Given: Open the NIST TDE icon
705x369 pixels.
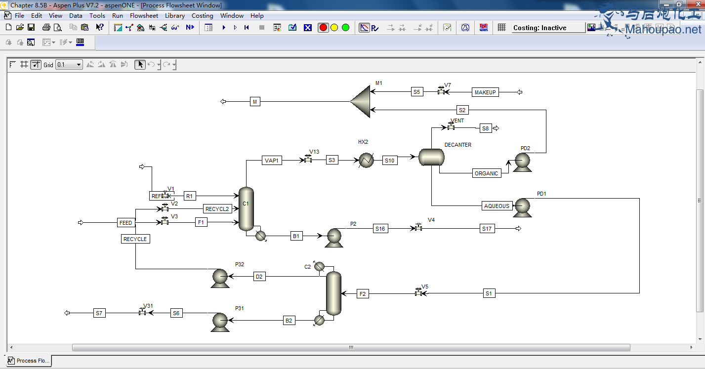Looking at the screenshot, I should pyautogui.click(x=483, y=28).
